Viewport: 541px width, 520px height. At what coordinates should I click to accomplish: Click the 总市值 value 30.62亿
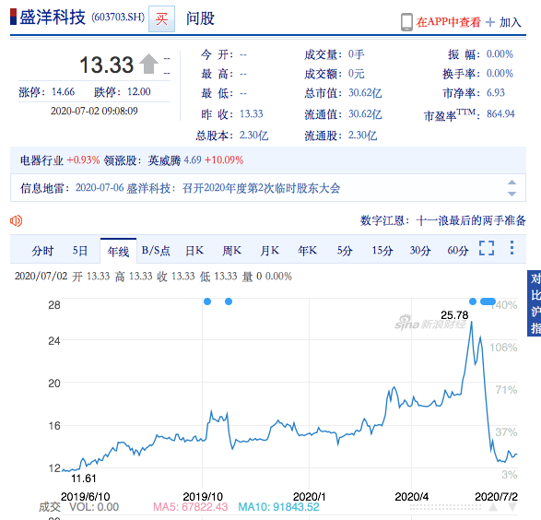tap(365, 93)
